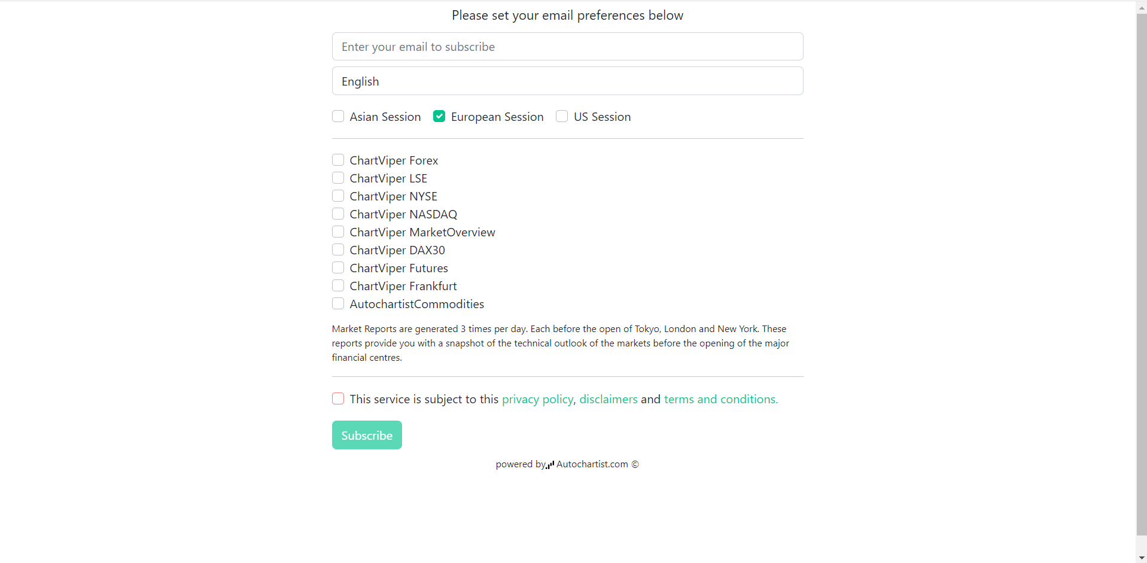Accept the service terms checkbox
Viewport: 1147px width, 563px height.
point(338,398)
